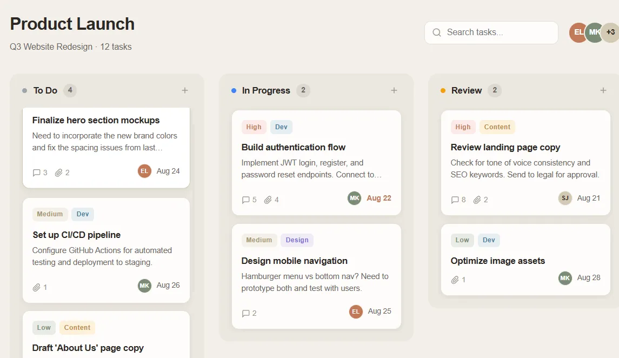Click High tag on Build authentication flow
619x358 pixels.
[x=254, y=127]
